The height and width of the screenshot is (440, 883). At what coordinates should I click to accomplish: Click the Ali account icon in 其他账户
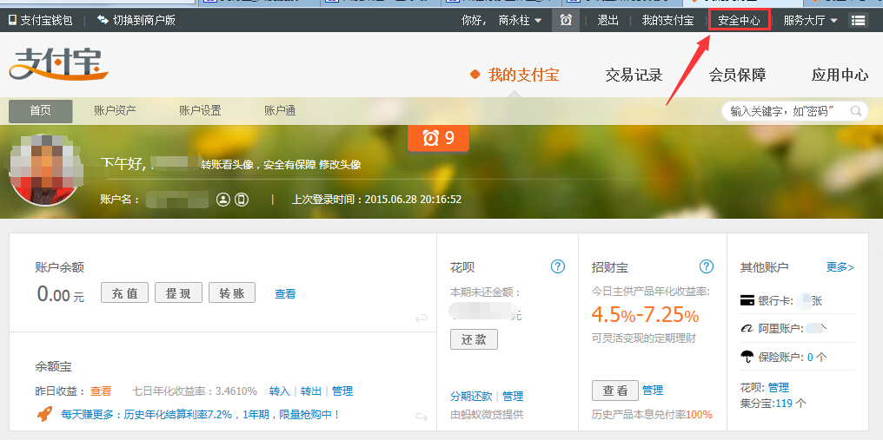pos(747,329)
